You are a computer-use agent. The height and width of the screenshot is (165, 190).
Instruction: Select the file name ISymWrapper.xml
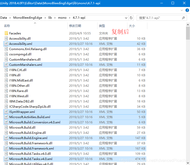point(22,112)
